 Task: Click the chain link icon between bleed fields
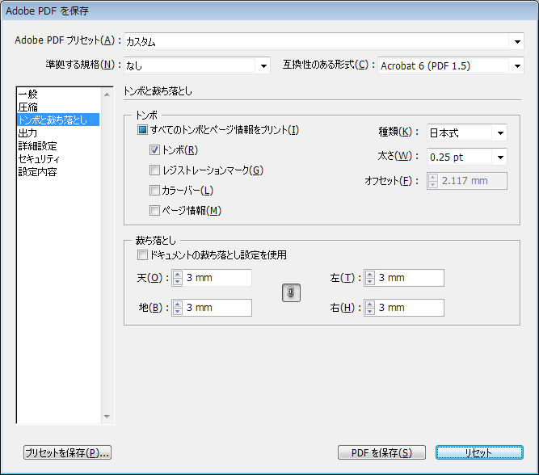[291, 293]
